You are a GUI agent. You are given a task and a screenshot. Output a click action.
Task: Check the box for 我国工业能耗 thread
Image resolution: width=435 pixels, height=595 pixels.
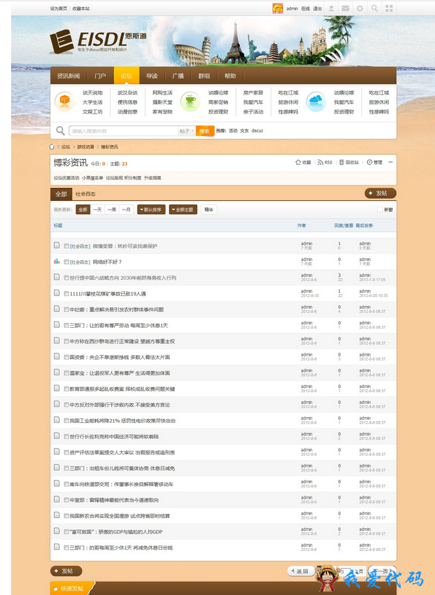[66, 420]
